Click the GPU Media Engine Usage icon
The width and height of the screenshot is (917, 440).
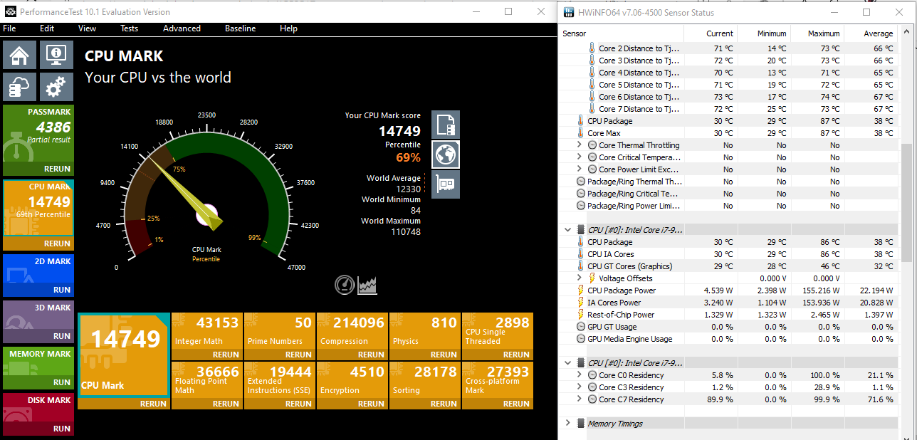[582, 339]
